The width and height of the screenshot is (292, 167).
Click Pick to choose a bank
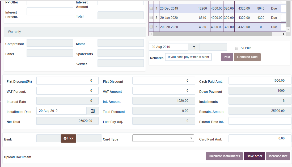68,138
